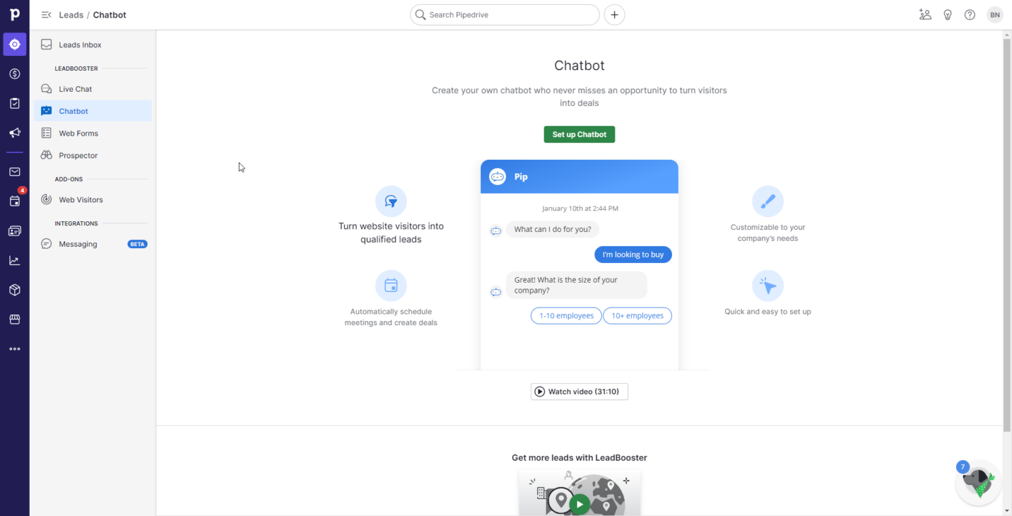1012x516 pixels.
Task: Open Projects clipboard icon in rail
Action: pos(15,103)
